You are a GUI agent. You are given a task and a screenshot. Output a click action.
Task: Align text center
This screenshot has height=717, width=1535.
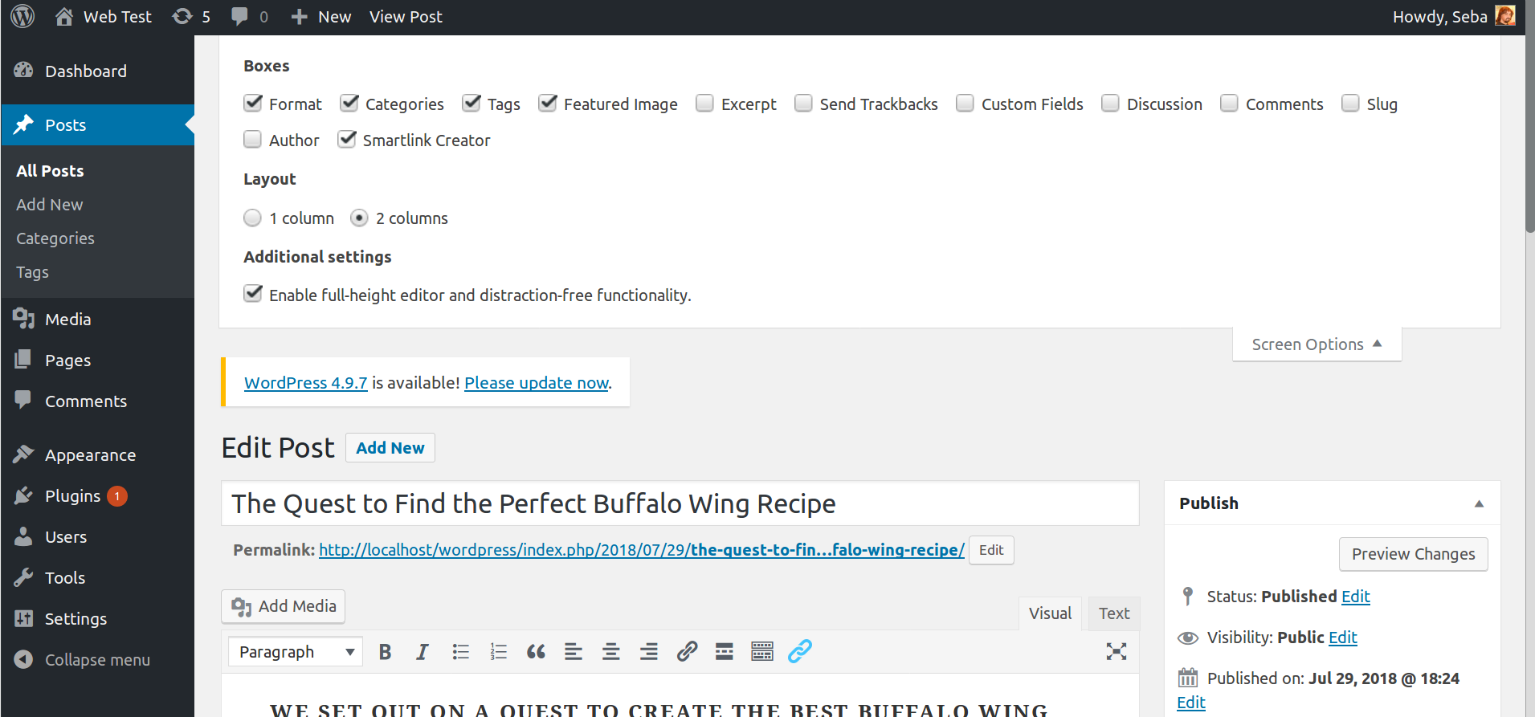click(x=611, y=651)
